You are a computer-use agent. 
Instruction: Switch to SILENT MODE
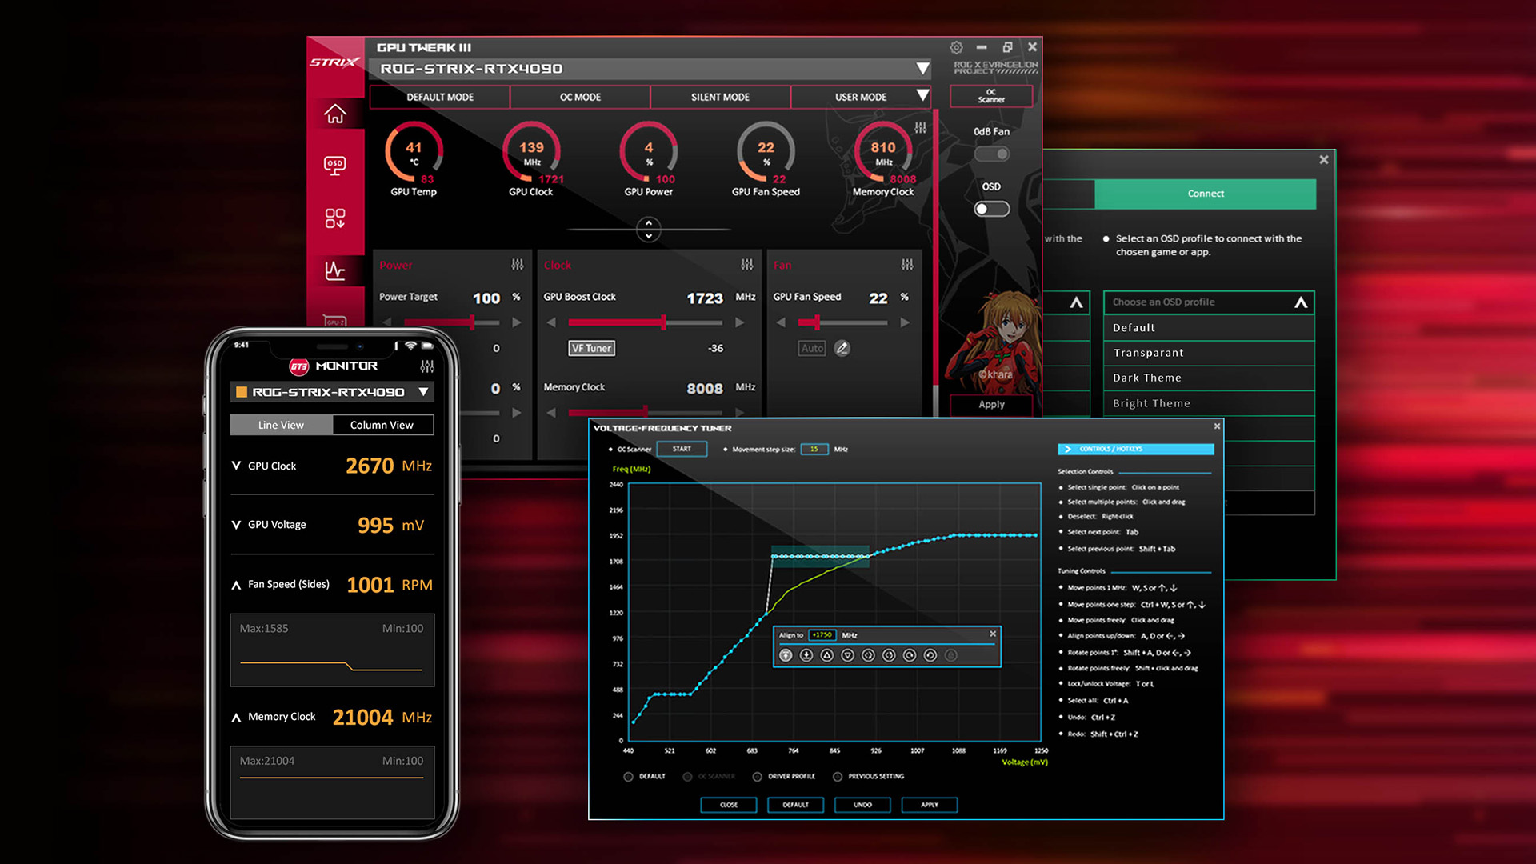point(720,97)
